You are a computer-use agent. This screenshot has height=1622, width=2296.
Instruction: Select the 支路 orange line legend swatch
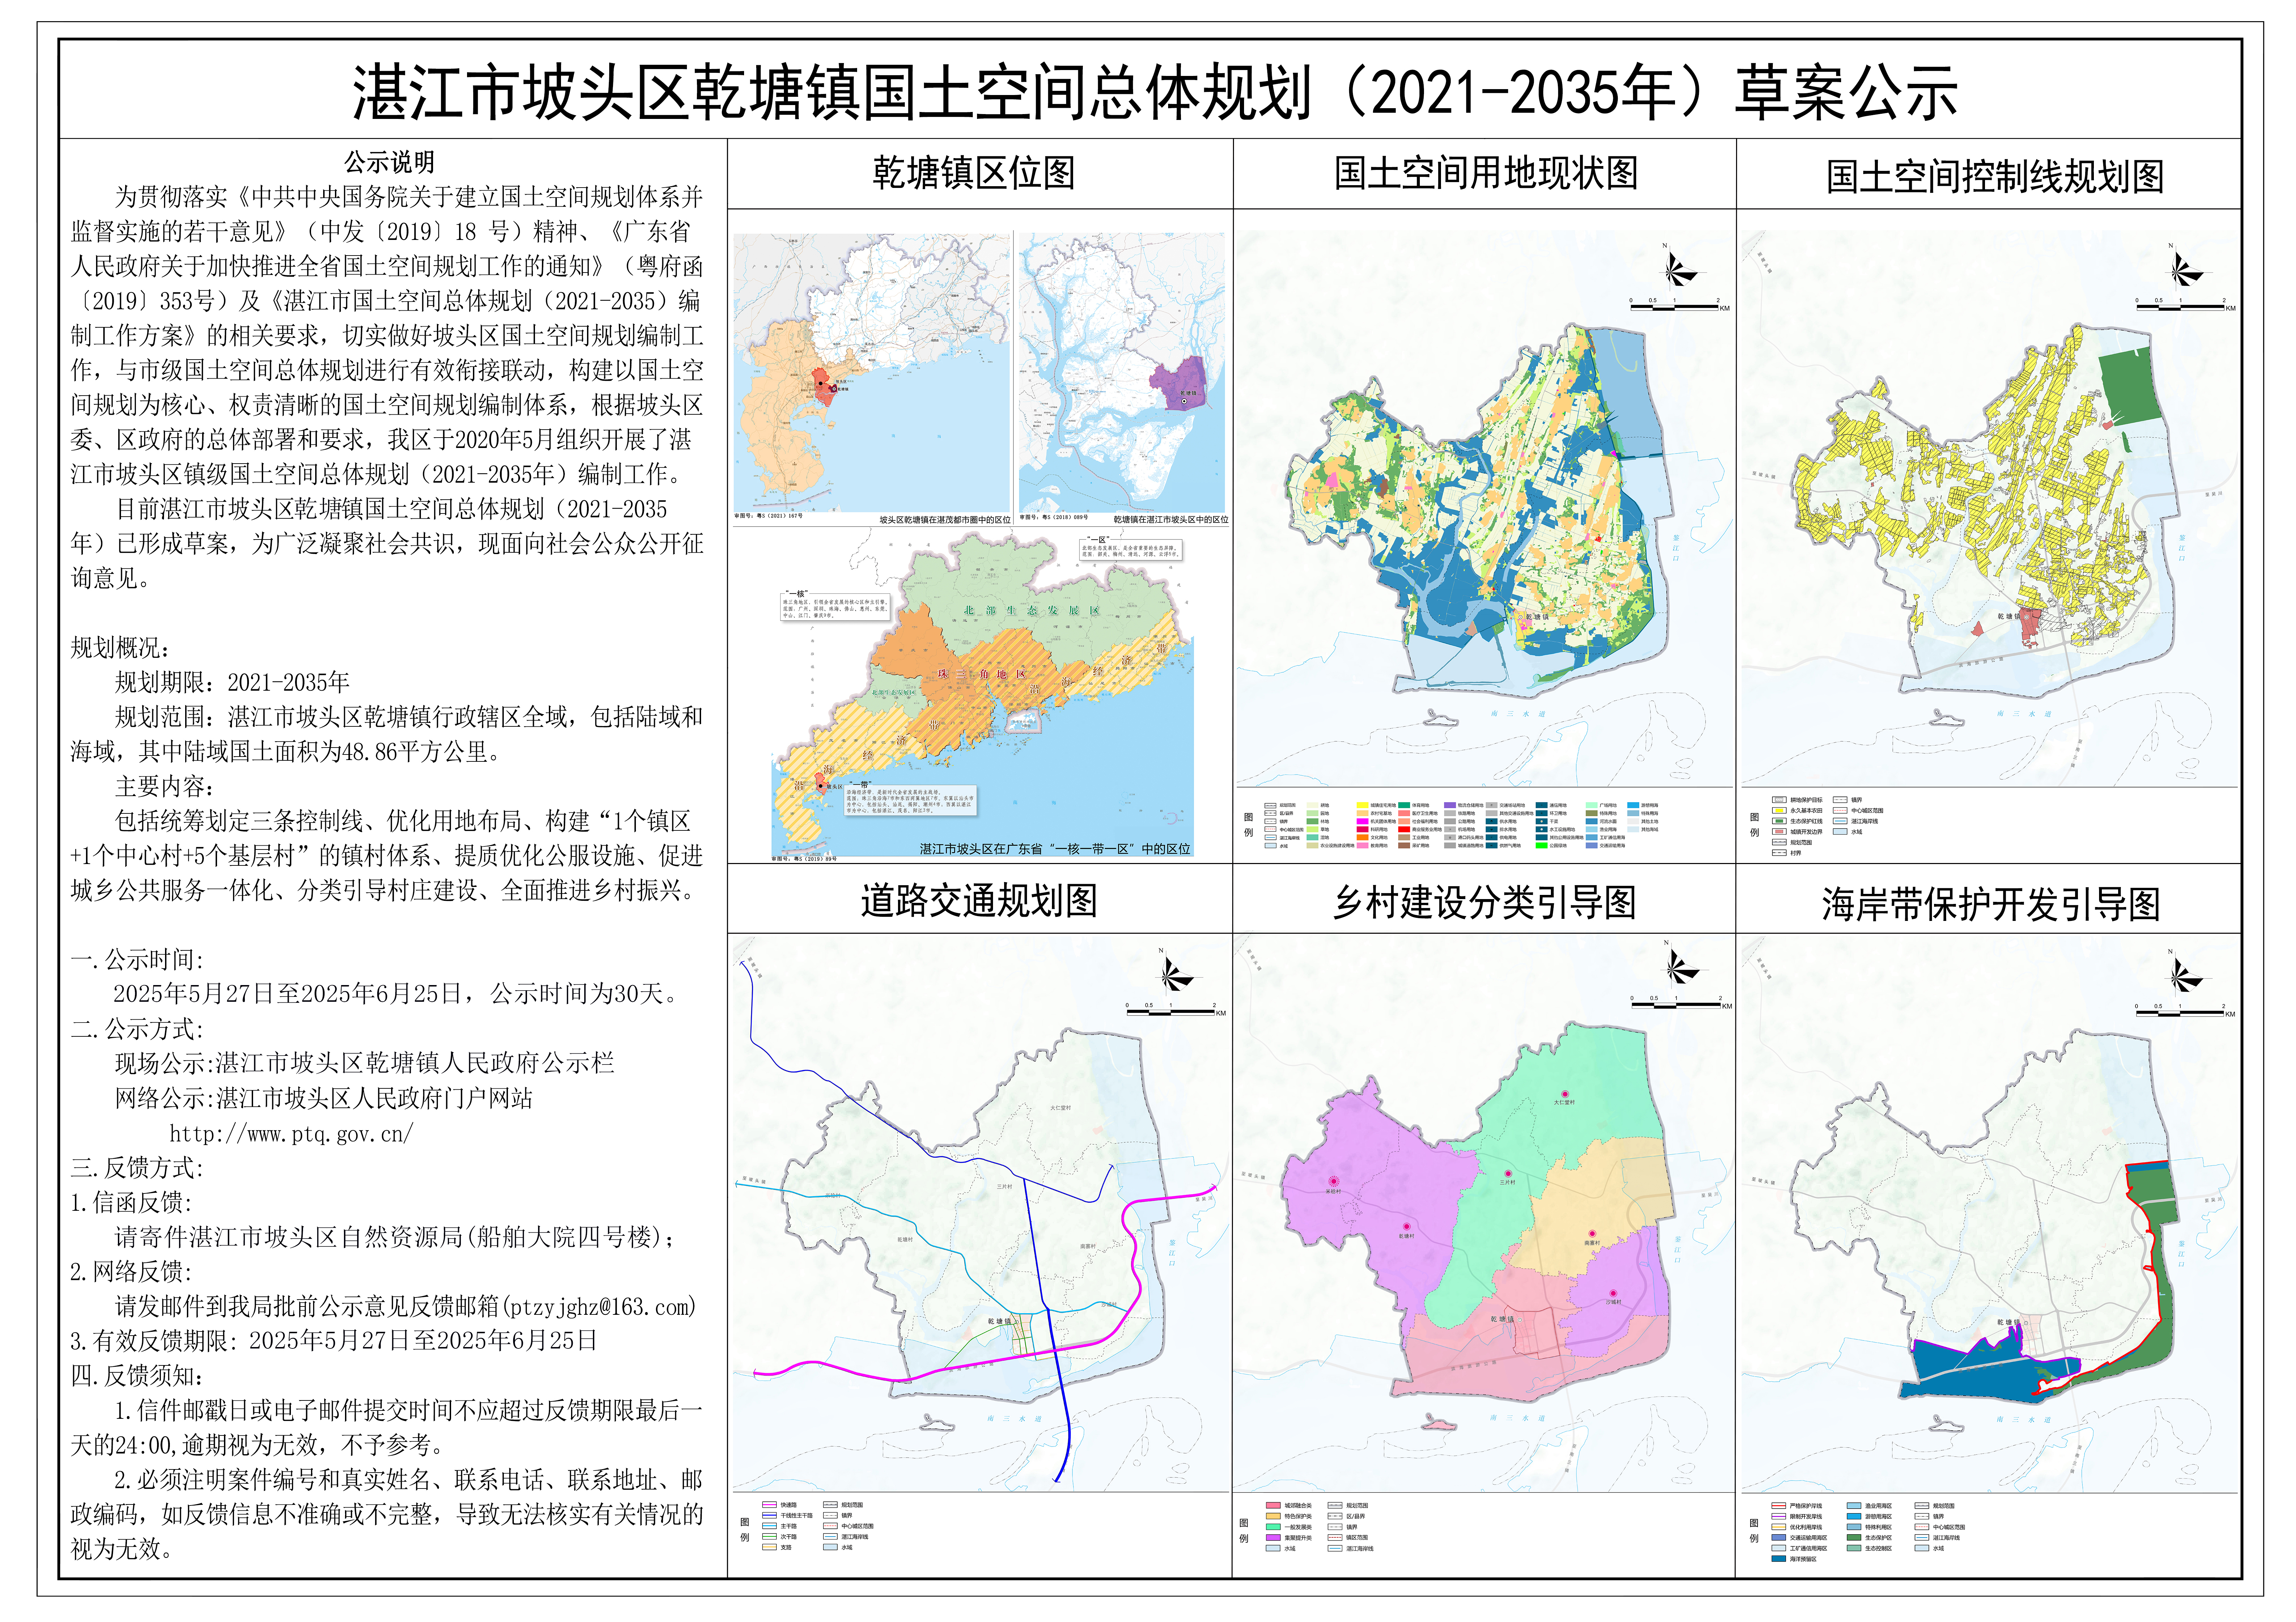[x=769, y=1547]
